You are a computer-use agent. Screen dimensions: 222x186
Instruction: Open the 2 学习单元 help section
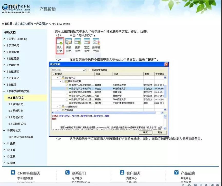tap(13, 45)
